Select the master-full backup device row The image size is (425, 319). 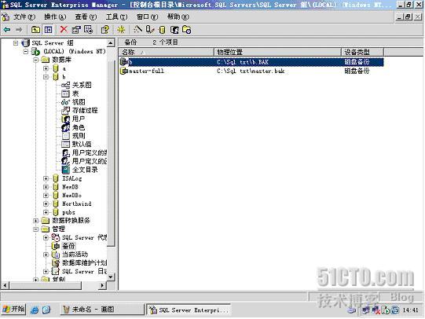[251, 71]
